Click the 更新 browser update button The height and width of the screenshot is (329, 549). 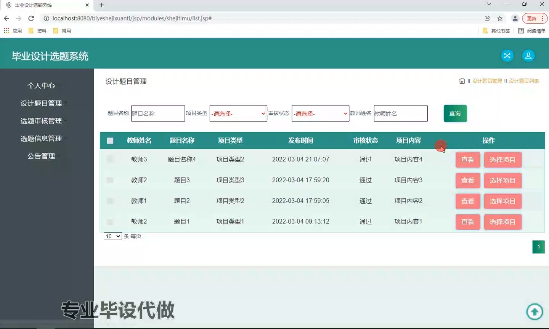click(535, 18)
